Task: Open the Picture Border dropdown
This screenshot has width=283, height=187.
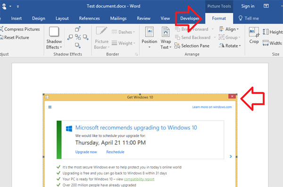Action: coord(101,38)
